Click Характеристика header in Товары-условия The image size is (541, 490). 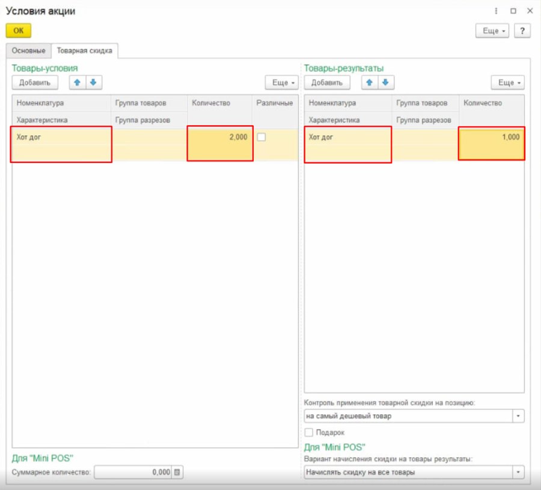[x=61, y=120]
